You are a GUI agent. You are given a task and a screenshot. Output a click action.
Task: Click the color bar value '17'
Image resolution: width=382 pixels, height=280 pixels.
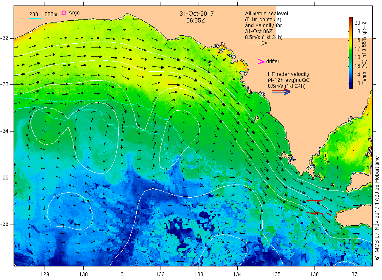357,48
